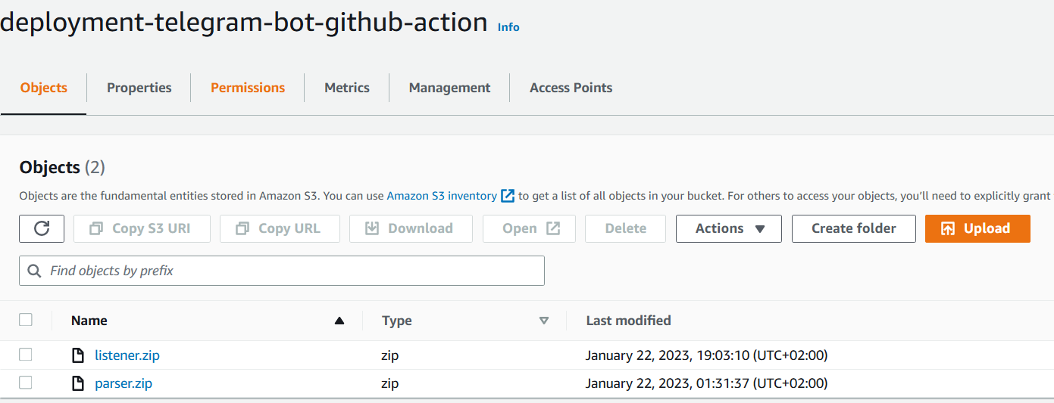Click the external link icon after Amazon S3 inventory
The image size is (1054, 403).
click(x=508, y=196)
